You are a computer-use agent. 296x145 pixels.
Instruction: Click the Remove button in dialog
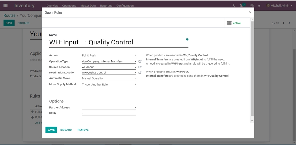point(83,130)
